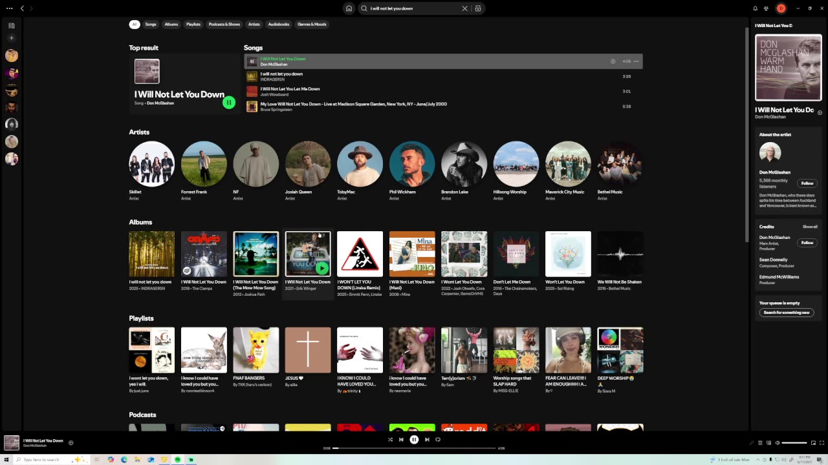Open the FNAF BANGERS playlist

(x=256, y=360)
